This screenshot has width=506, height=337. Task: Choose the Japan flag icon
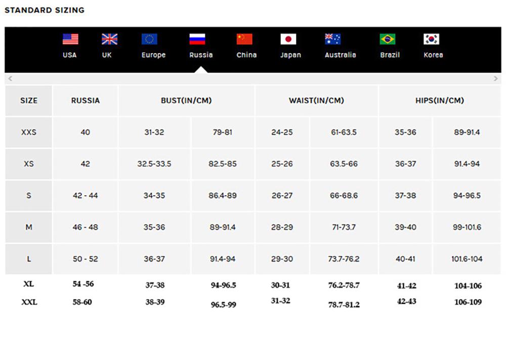(288, 39)
